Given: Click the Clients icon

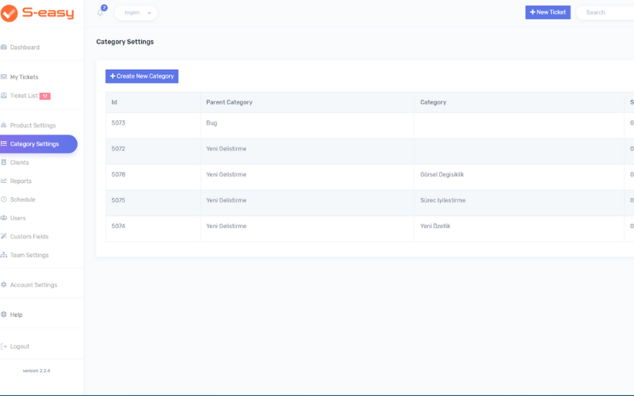Looking at the screenshot, I should pyautogui.click(x=4, y=162).
